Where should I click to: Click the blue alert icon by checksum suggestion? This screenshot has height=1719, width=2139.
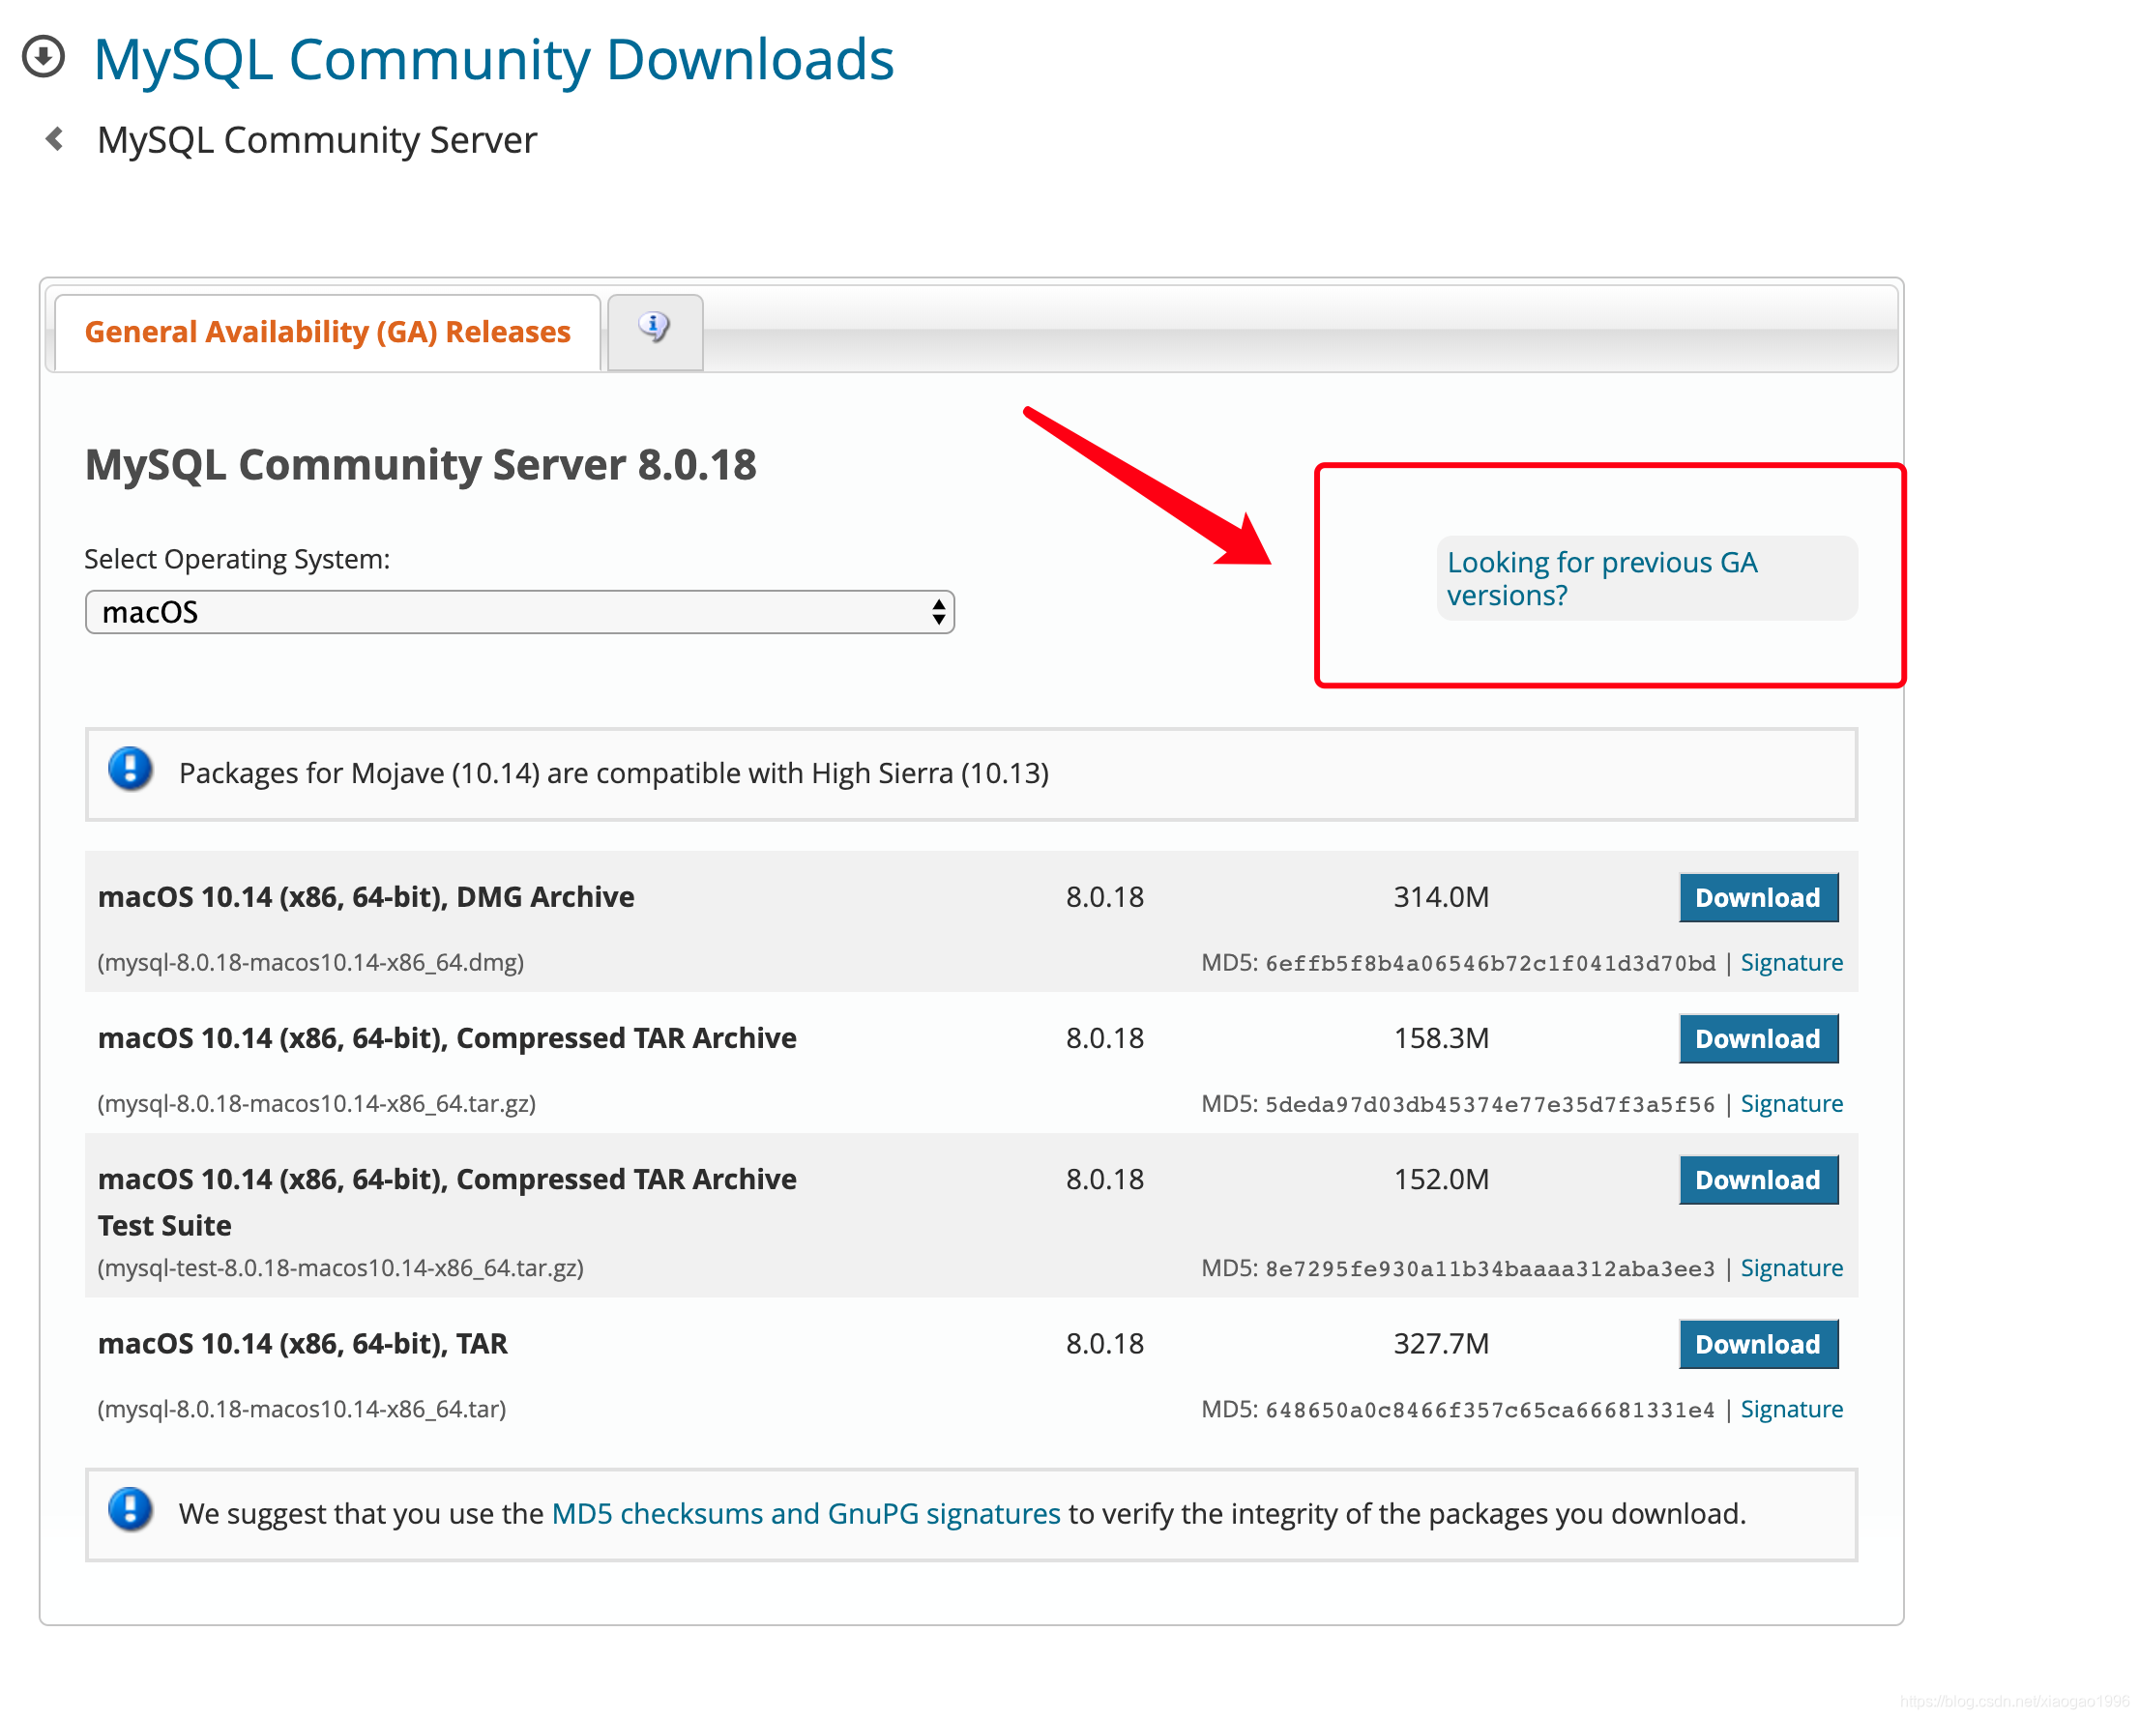[130, 1512]
